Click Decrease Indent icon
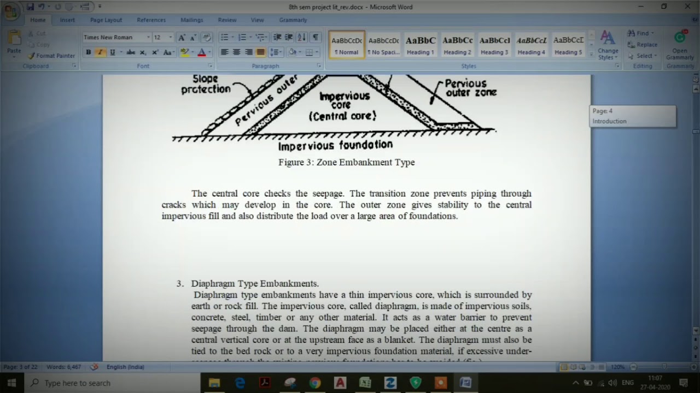 pyautogui.click(x=277, y=37)
